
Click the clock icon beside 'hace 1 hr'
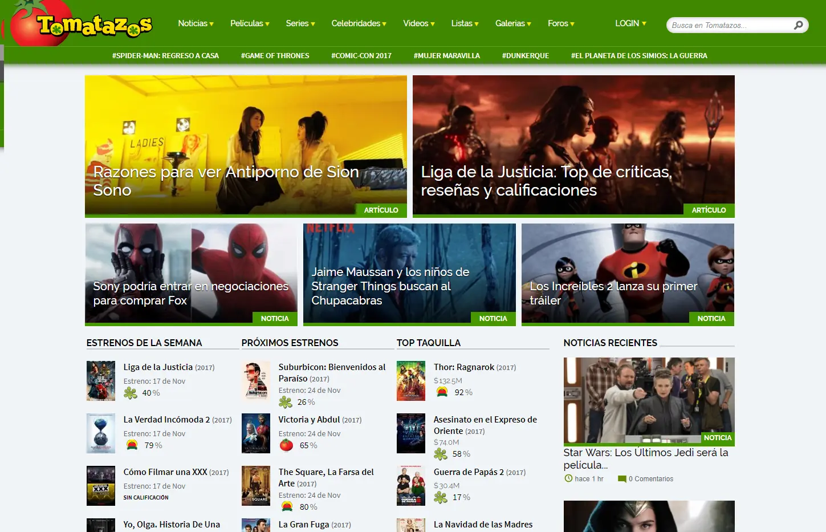[568, 479]
